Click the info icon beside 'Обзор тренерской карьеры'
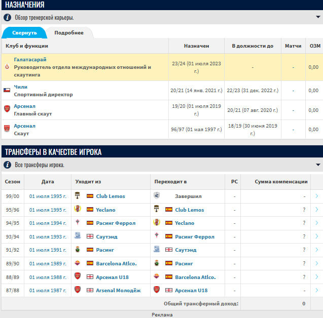Image resolution: width=323 pixels, height=318 pixels. [8, 18]
